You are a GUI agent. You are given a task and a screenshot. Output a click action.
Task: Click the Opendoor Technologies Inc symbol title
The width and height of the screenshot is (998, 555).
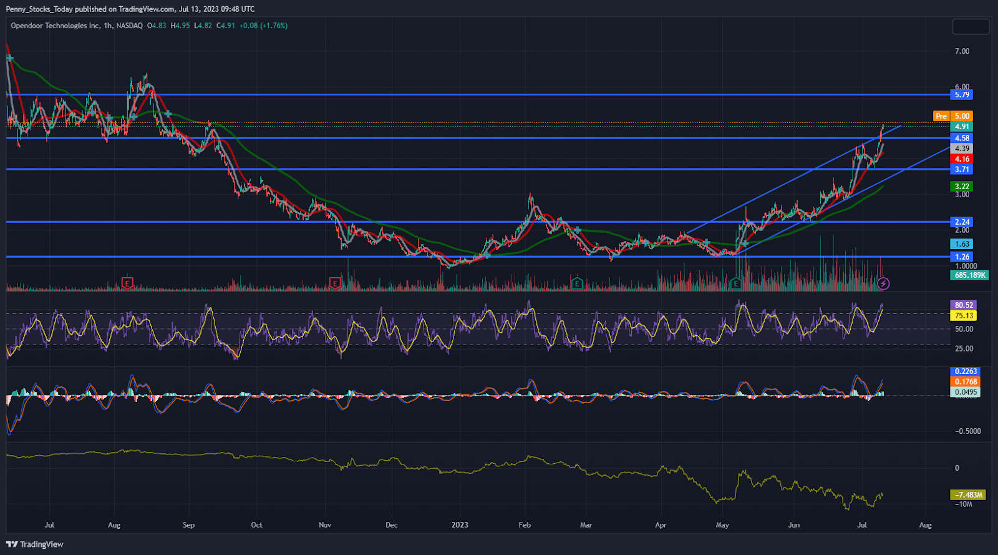click(x=55, y=26)
